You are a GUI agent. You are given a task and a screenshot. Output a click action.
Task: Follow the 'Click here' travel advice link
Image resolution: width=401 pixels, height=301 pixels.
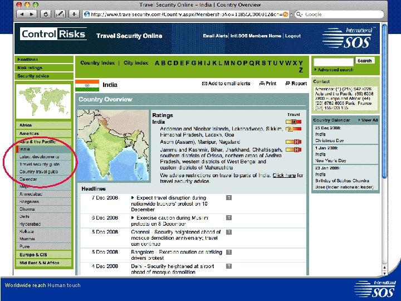pyautogui.click(x=284, y=176)
